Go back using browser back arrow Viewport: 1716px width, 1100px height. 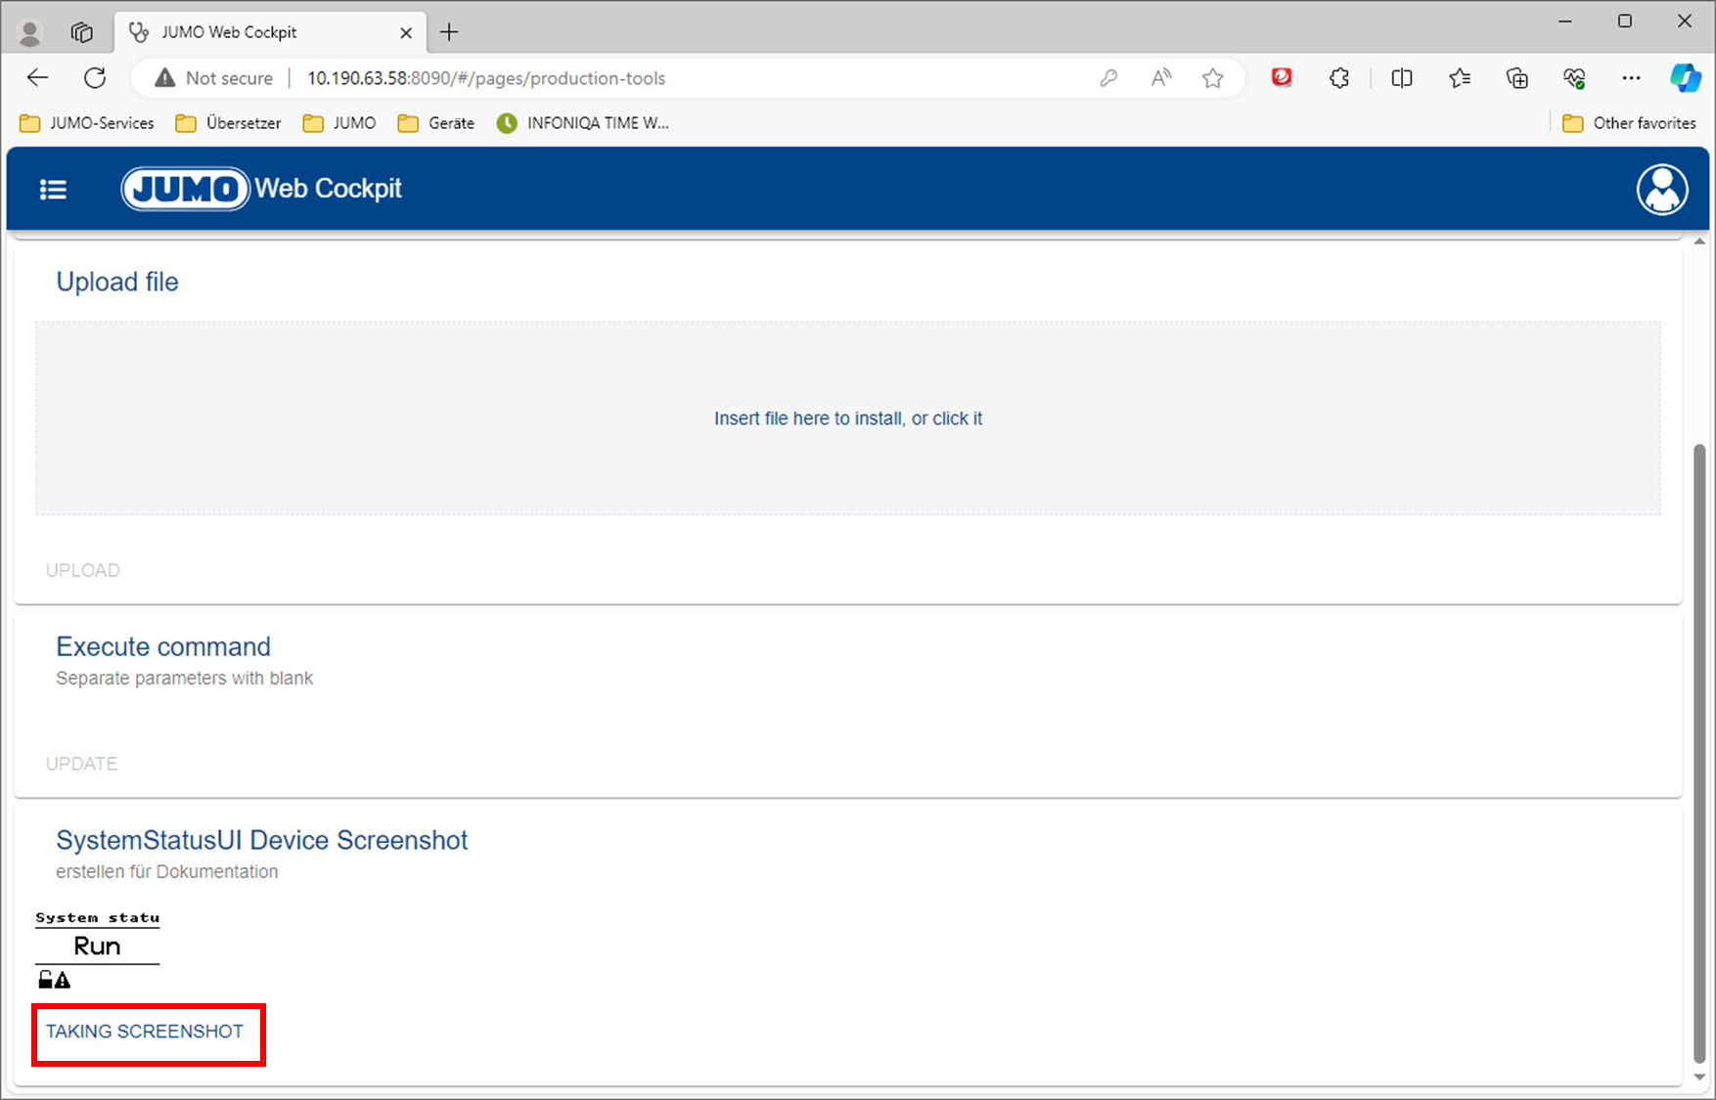click(37, 78)
